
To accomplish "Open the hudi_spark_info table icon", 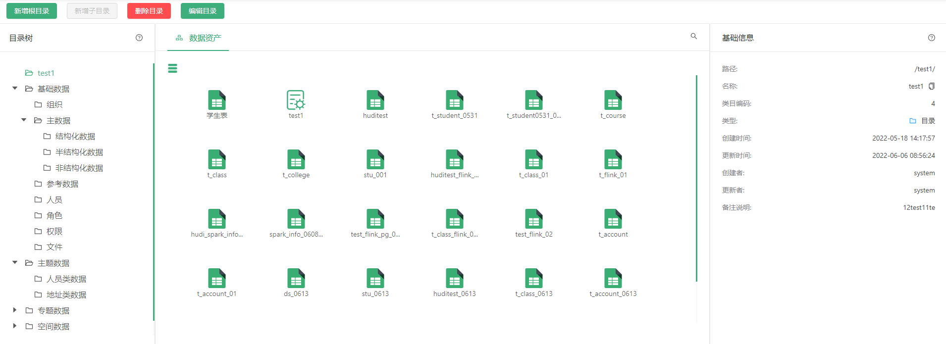I will coord(217,219).
